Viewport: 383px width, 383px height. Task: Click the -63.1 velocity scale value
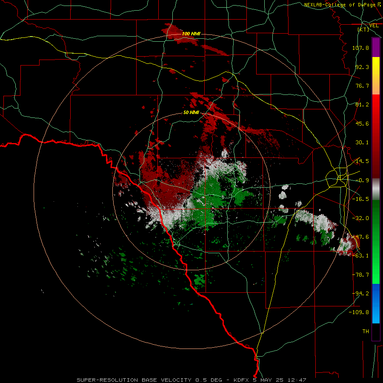[x=360, y=256]
